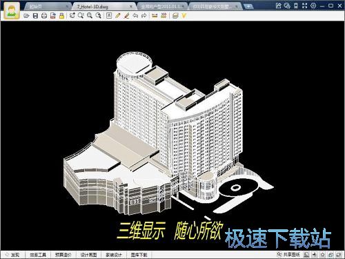Open the layers stack icon
Screen dimensions: 345x259
click(175, 16)
